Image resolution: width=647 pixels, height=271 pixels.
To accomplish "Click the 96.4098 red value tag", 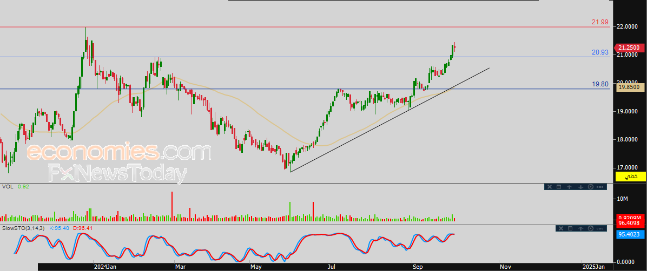I will click(x=630, y=223).
